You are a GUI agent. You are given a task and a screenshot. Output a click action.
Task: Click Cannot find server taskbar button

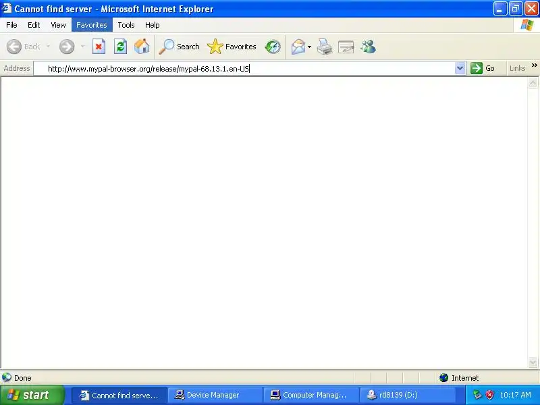point(119,395)
